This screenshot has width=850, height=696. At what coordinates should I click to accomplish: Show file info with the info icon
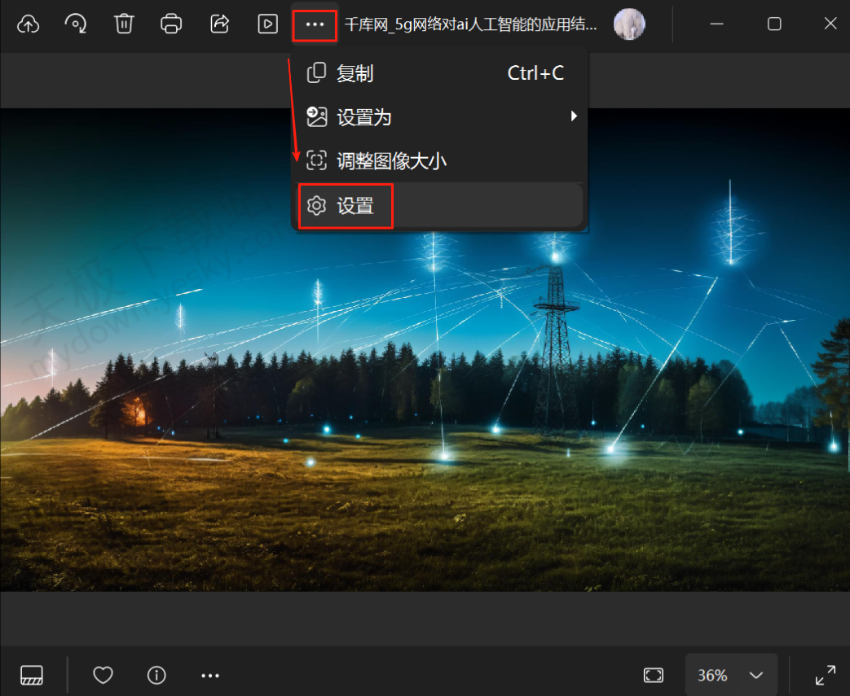[x=156, y=675]
